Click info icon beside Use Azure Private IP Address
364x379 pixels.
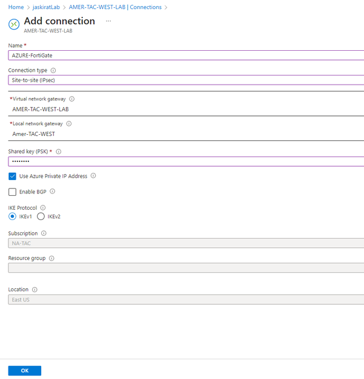pos(93,176)
